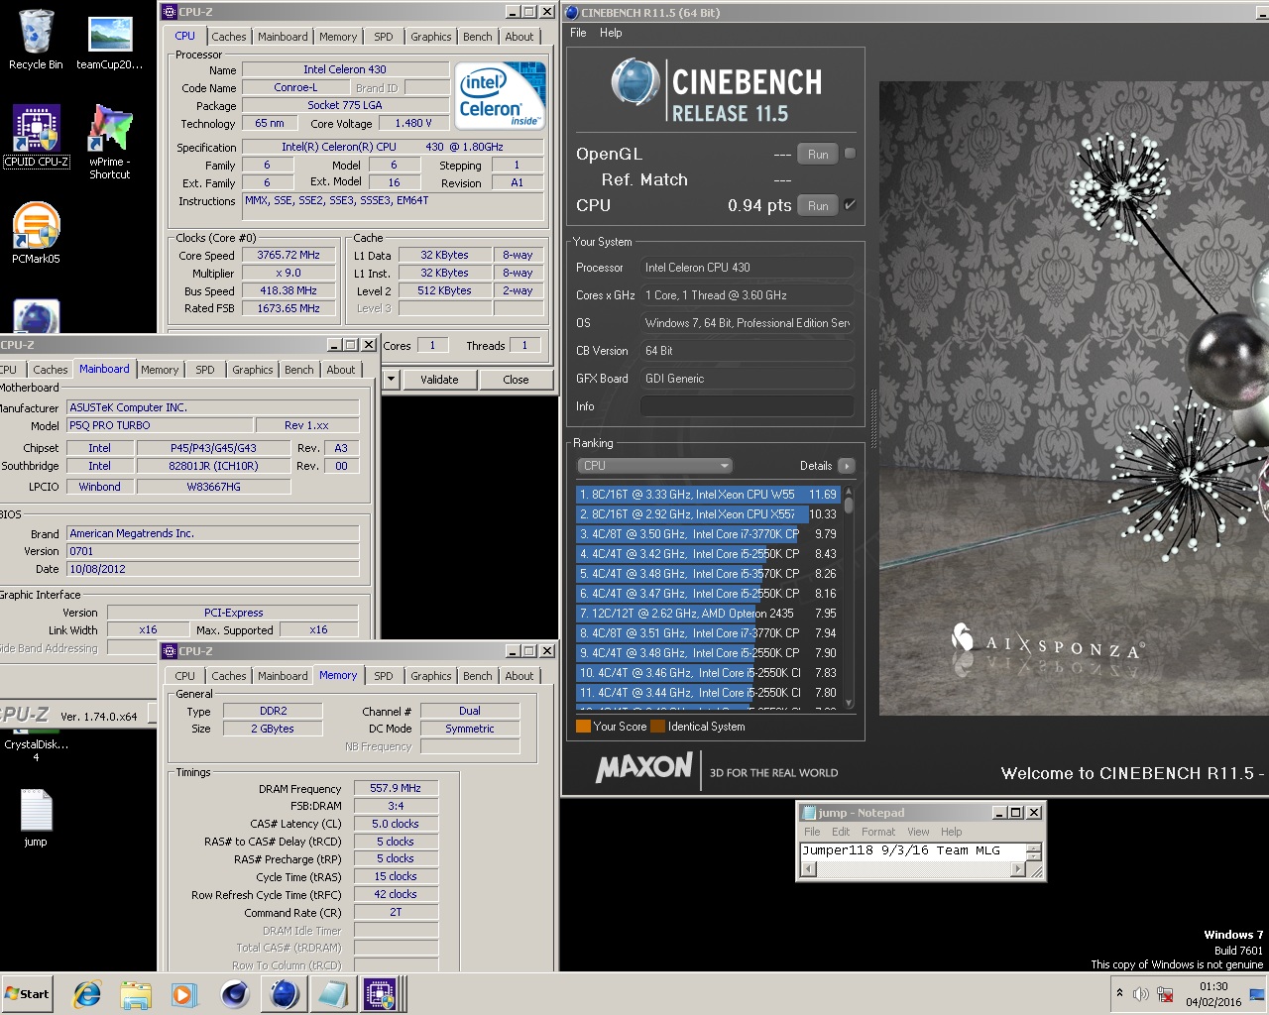Screen dimensions: 1269x1015
Task: Click the Notepad window title icon
Action: click(808, 813)
